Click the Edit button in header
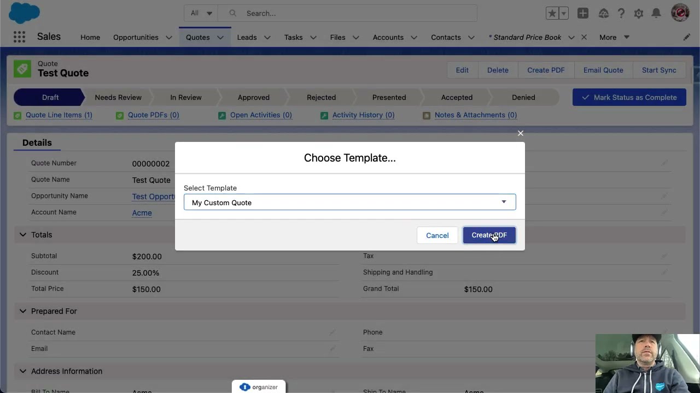Screen dimensions: 700x393 [462, 70]
